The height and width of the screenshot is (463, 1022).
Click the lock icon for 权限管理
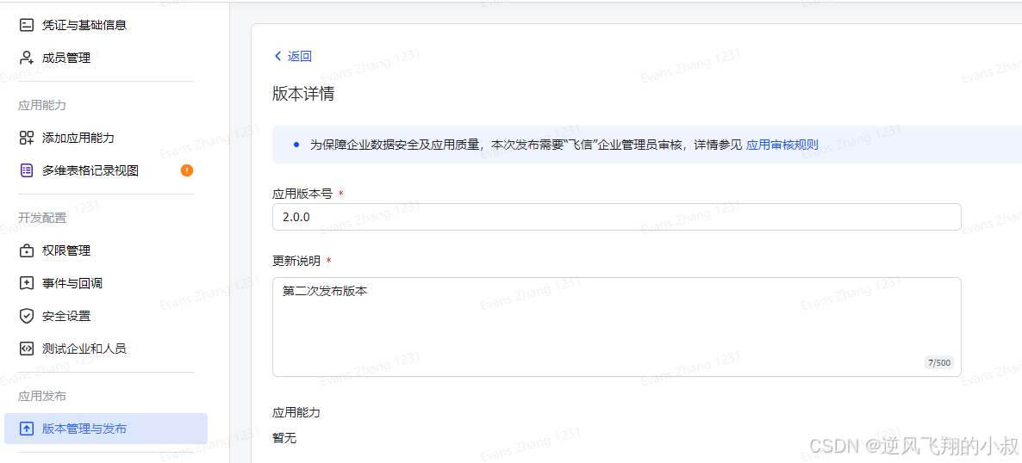tap(27, 250)
